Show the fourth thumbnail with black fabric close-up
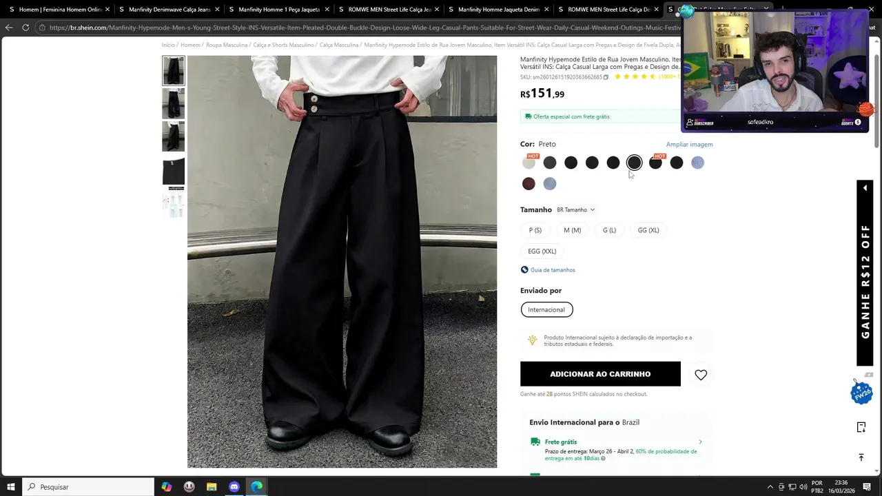This screenshot has width=882, height=496. pyautogui.click(x=174, y=170)
